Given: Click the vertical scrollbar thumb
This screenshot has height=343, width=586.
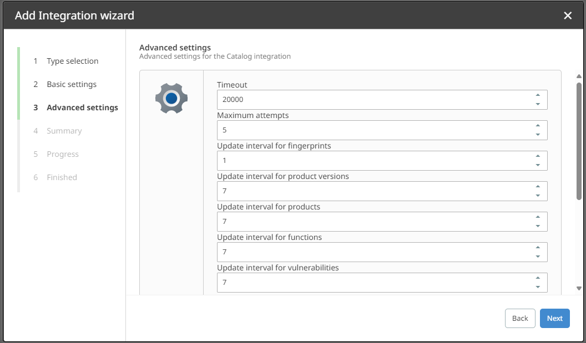Looking at the screenshot, I should point(579,141).
